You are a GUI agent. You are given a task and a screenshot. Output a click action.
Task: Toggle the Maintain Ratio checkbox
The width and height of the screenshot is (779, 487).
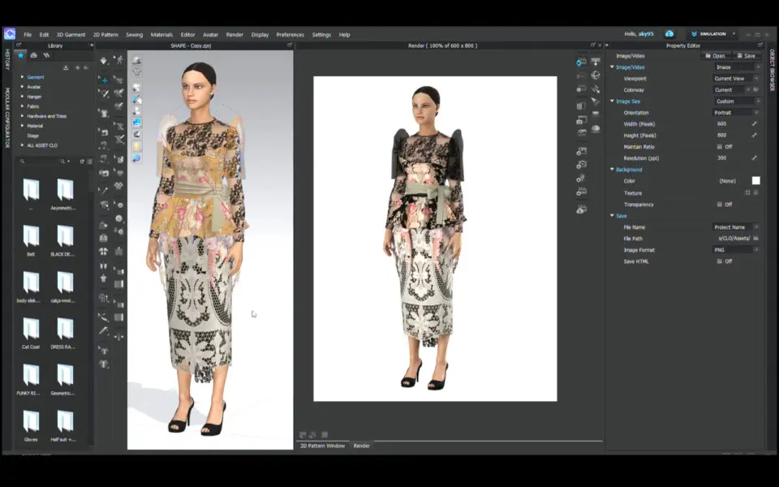click(x=719, y=147)
